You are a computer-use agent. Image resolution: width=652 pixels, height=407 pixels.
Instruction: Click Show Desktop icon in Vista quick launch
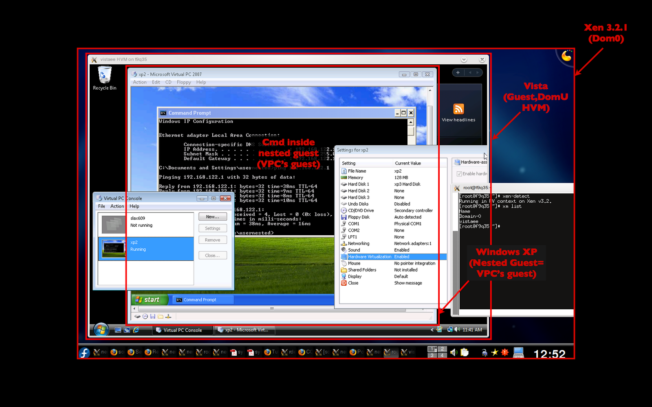point(118,330)
